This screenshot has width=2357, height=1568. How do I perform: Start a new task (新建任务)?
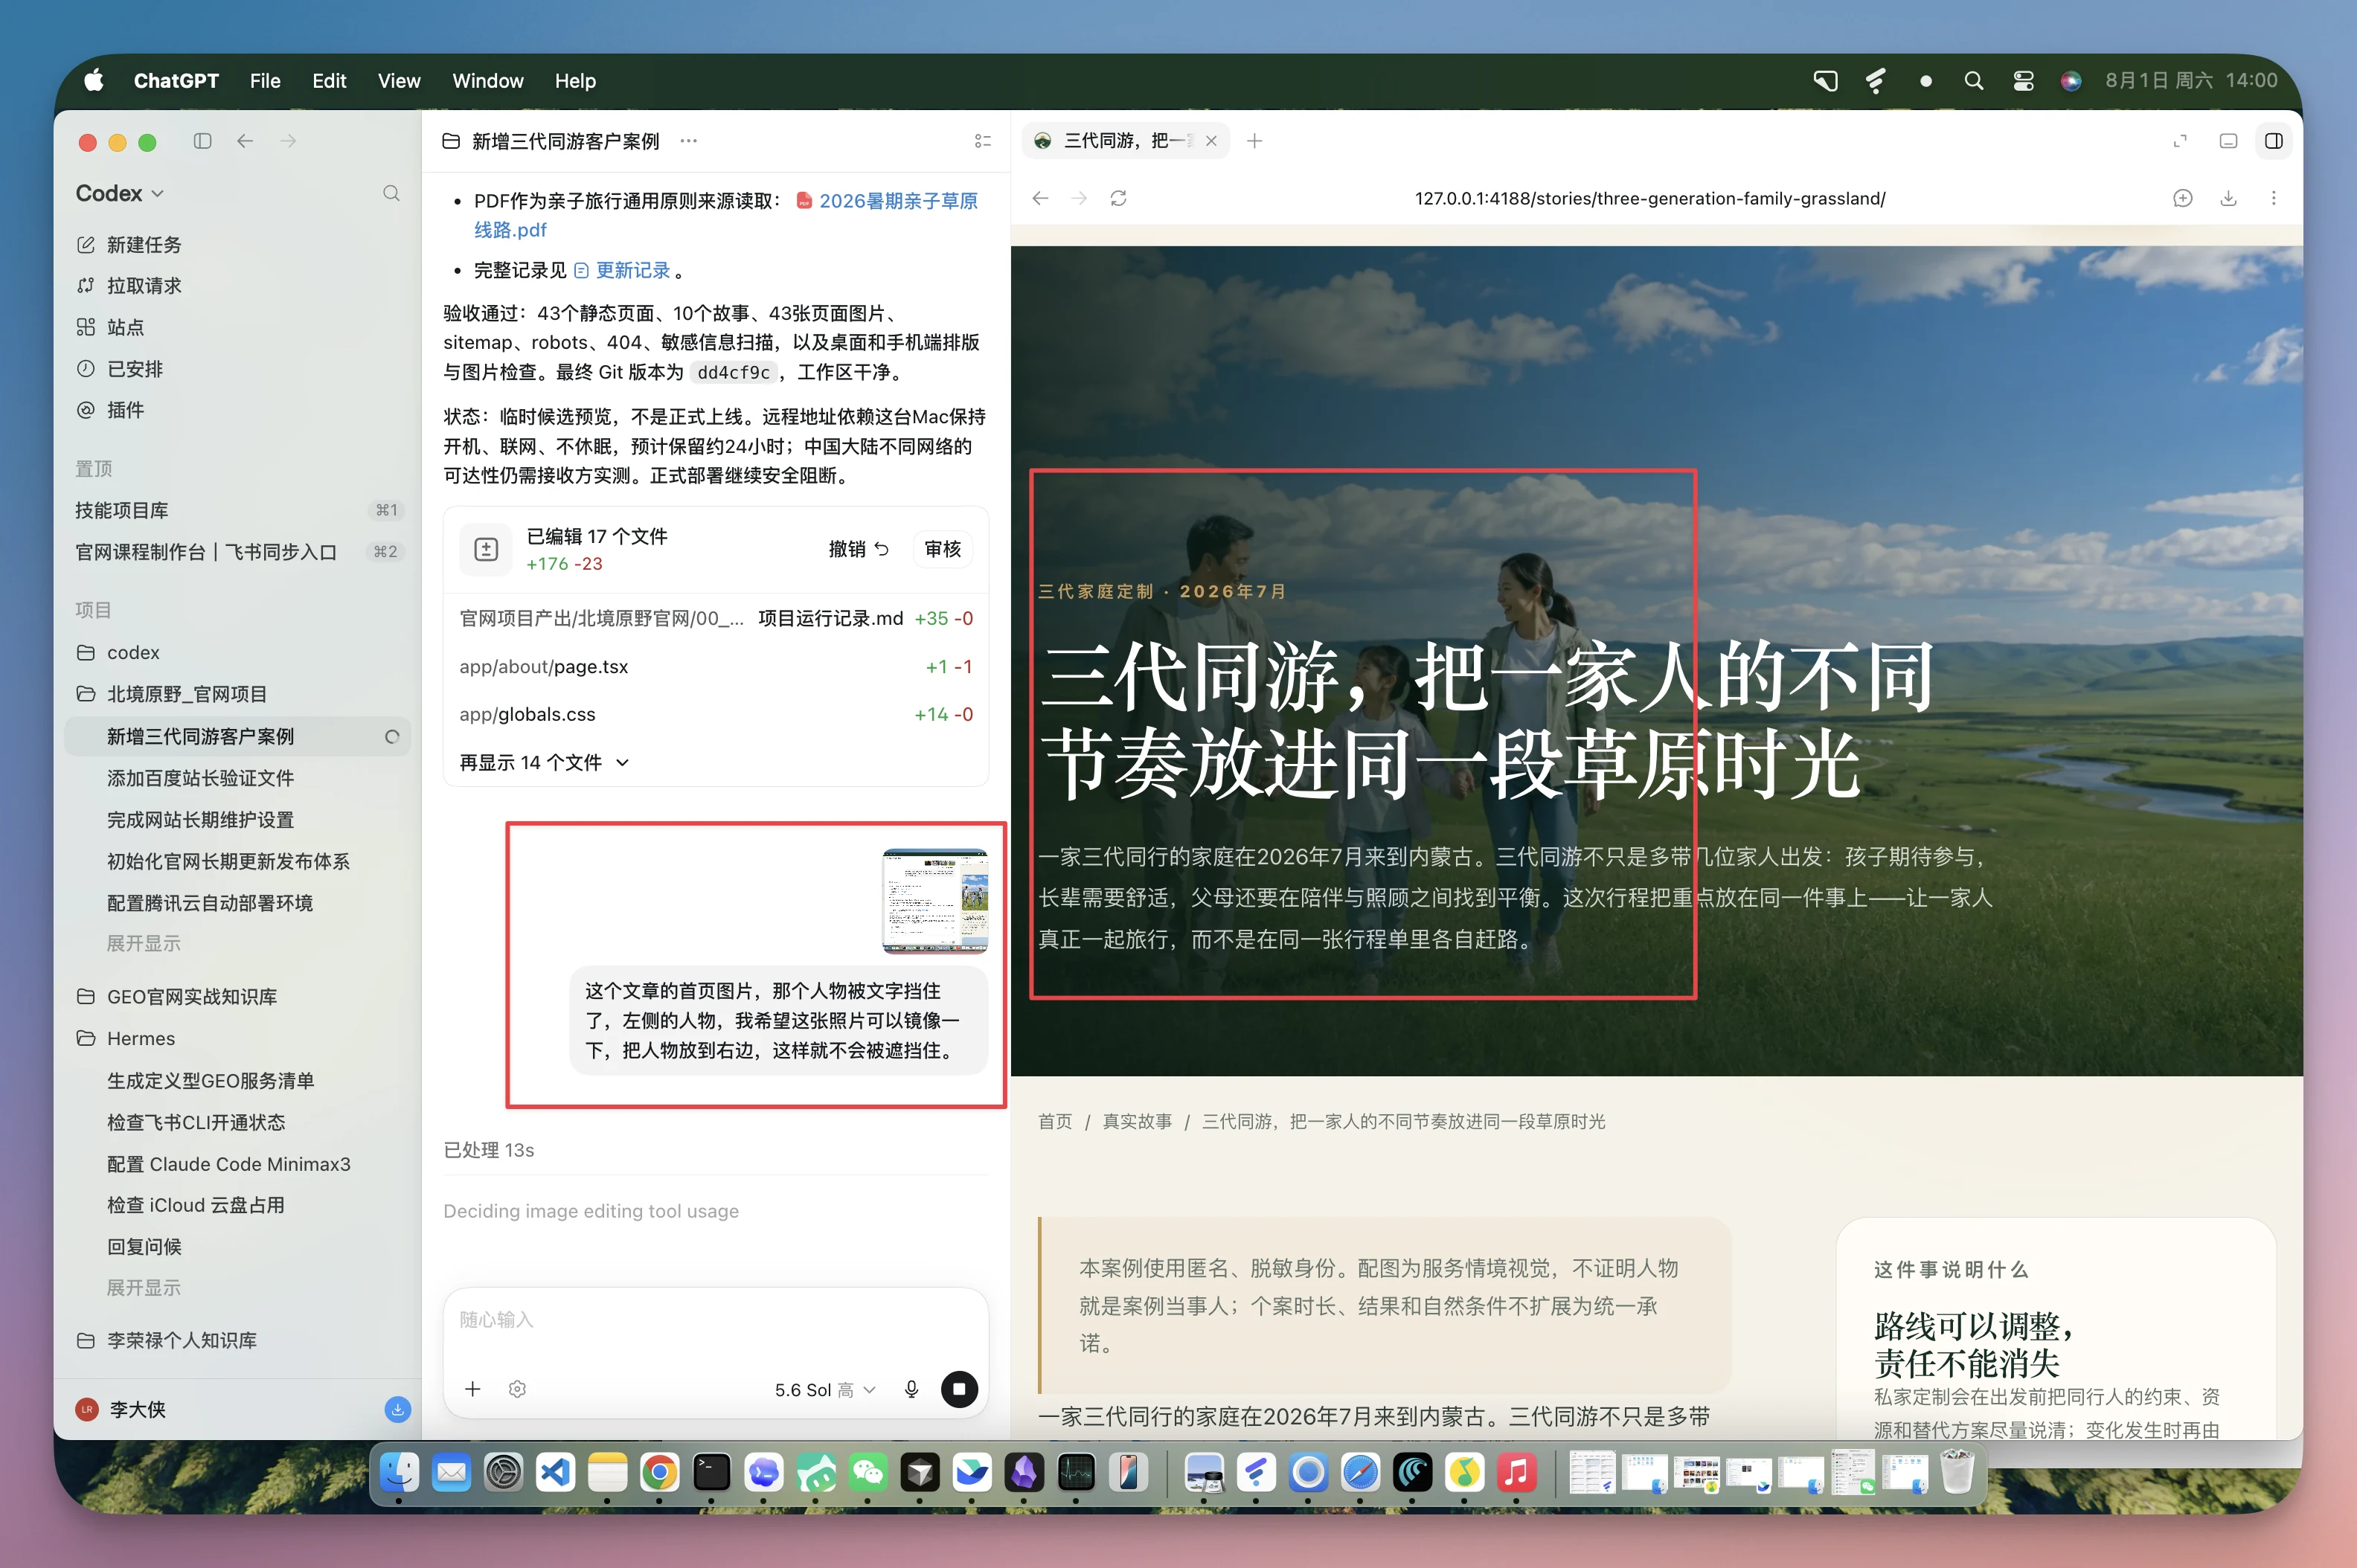tap(130, 245)
